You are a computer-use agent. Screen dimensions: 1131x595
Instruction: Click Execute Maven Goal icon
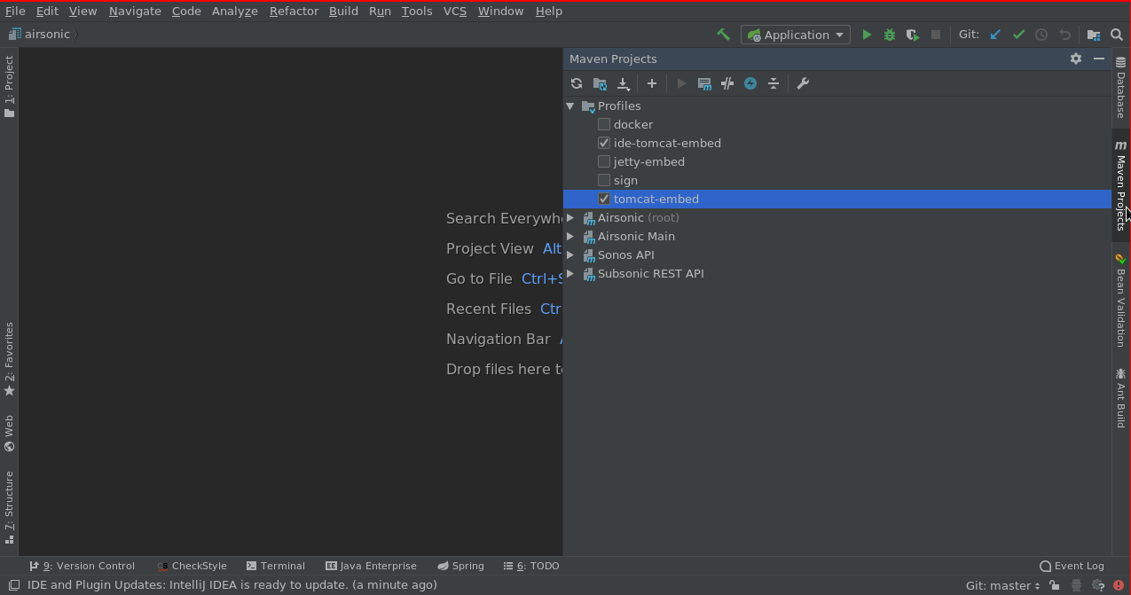pos(681,83)
